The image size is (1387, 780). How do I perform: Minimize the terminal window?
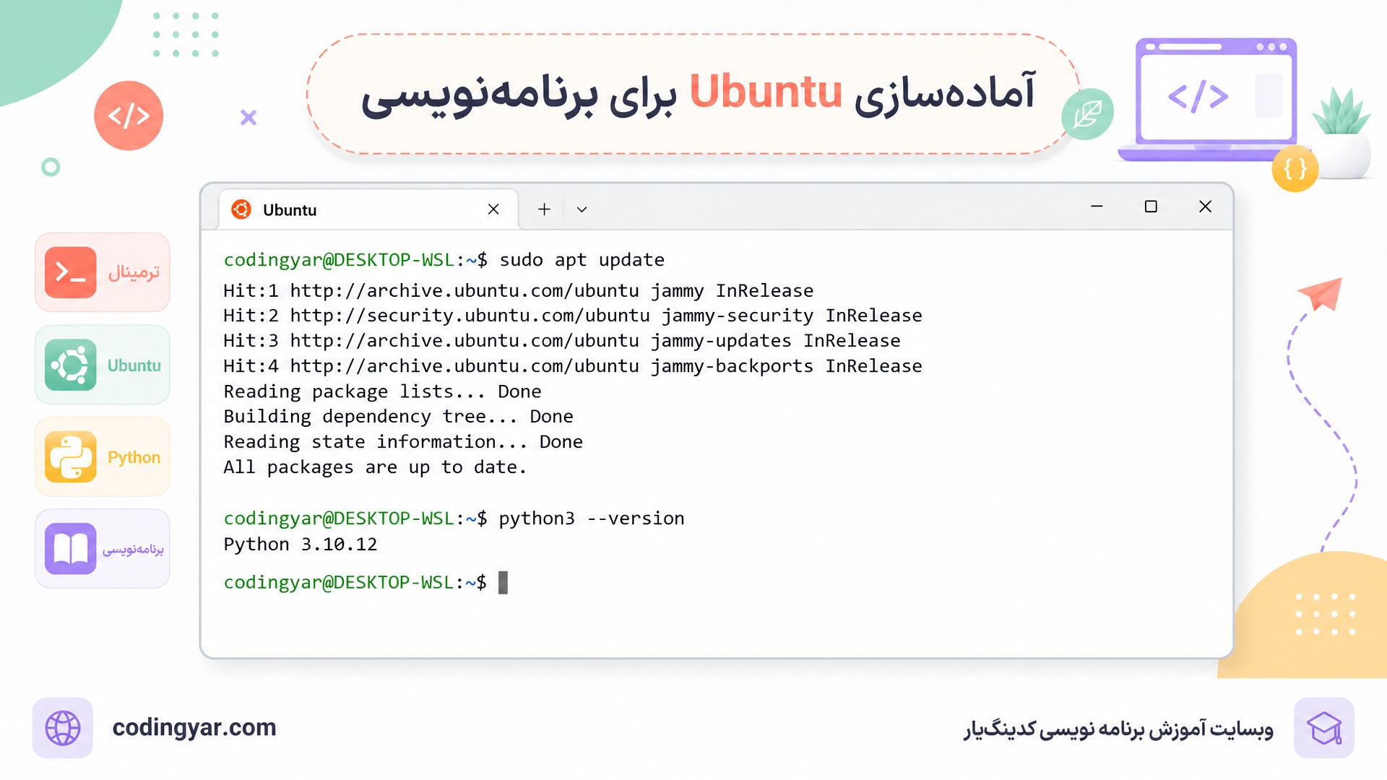pyautogui.click(x=1097, y=207)
